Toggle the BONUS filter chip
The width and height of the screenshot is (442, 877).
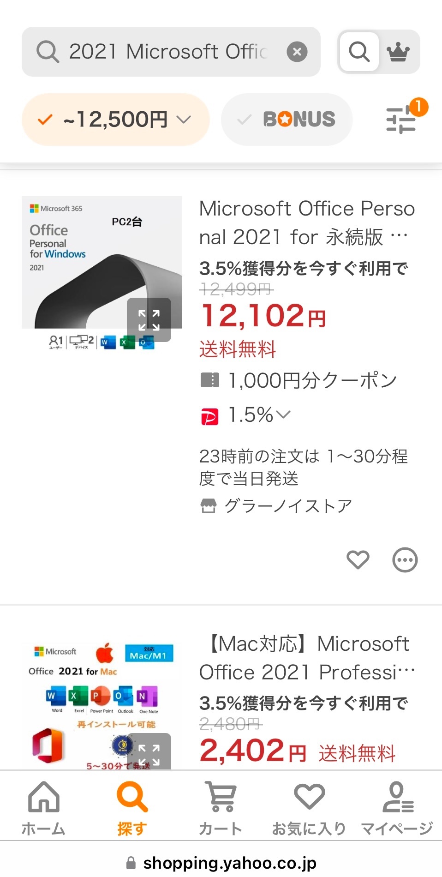tap(287, 120)
